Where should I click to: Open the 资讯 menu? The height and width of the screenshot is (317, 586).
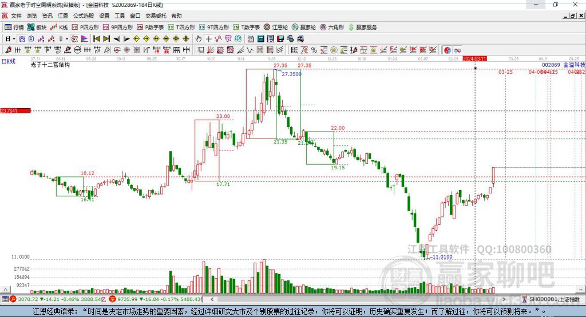click(47, 15)
